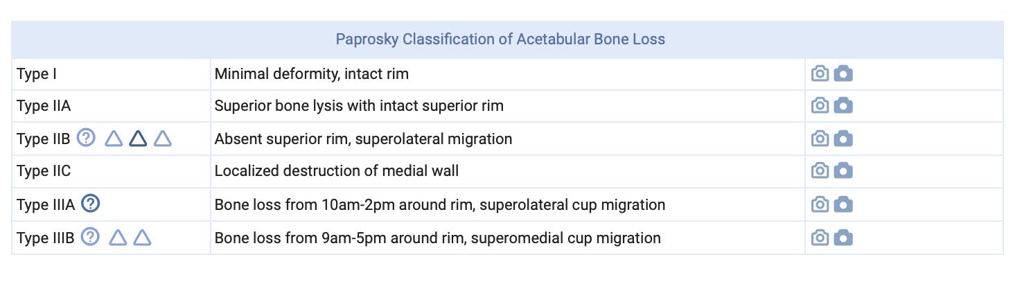
Task: Click the filled camera icon for Type I
Action: pos(843,73)
